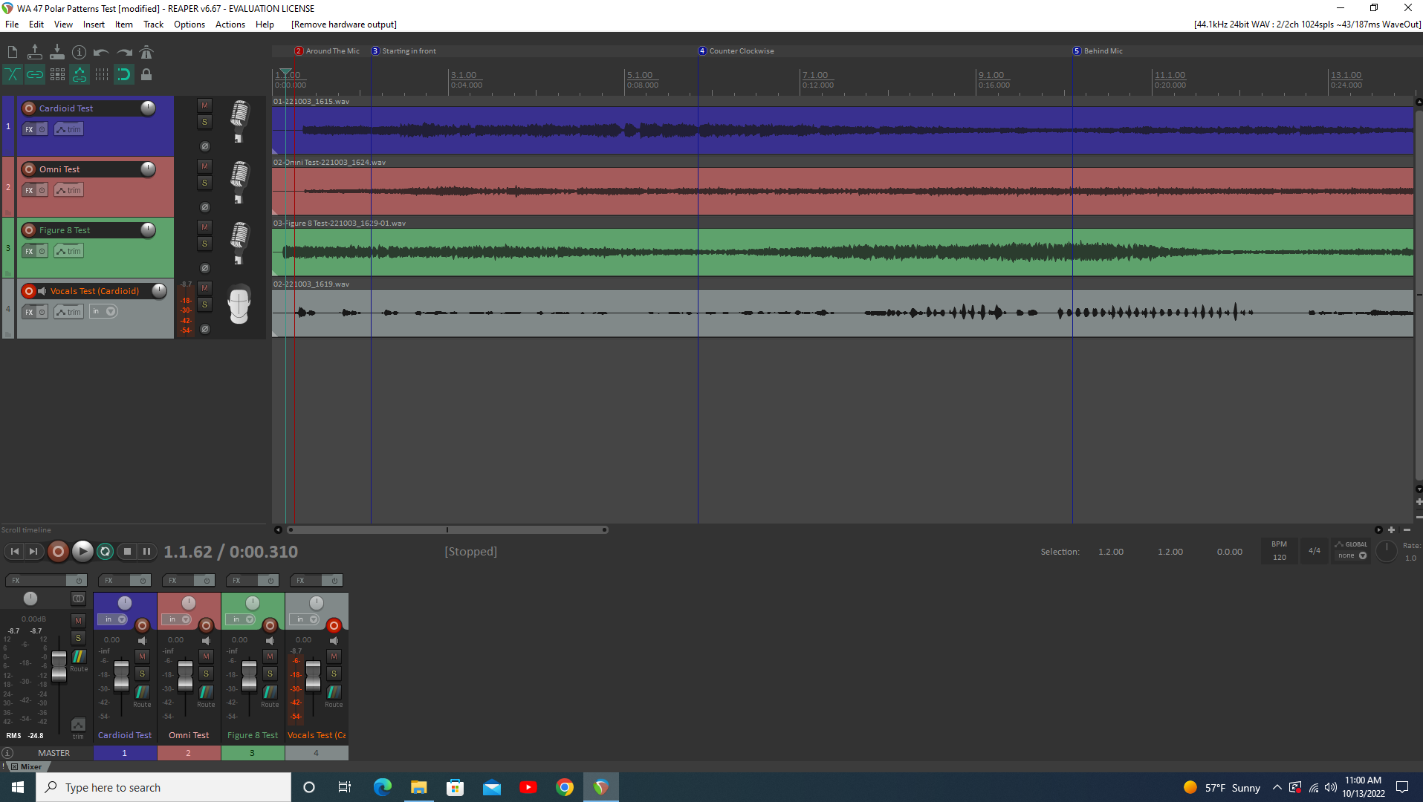Open the Options menu
The height and width of the screenshot is (802, 1423).
[189, 25]
